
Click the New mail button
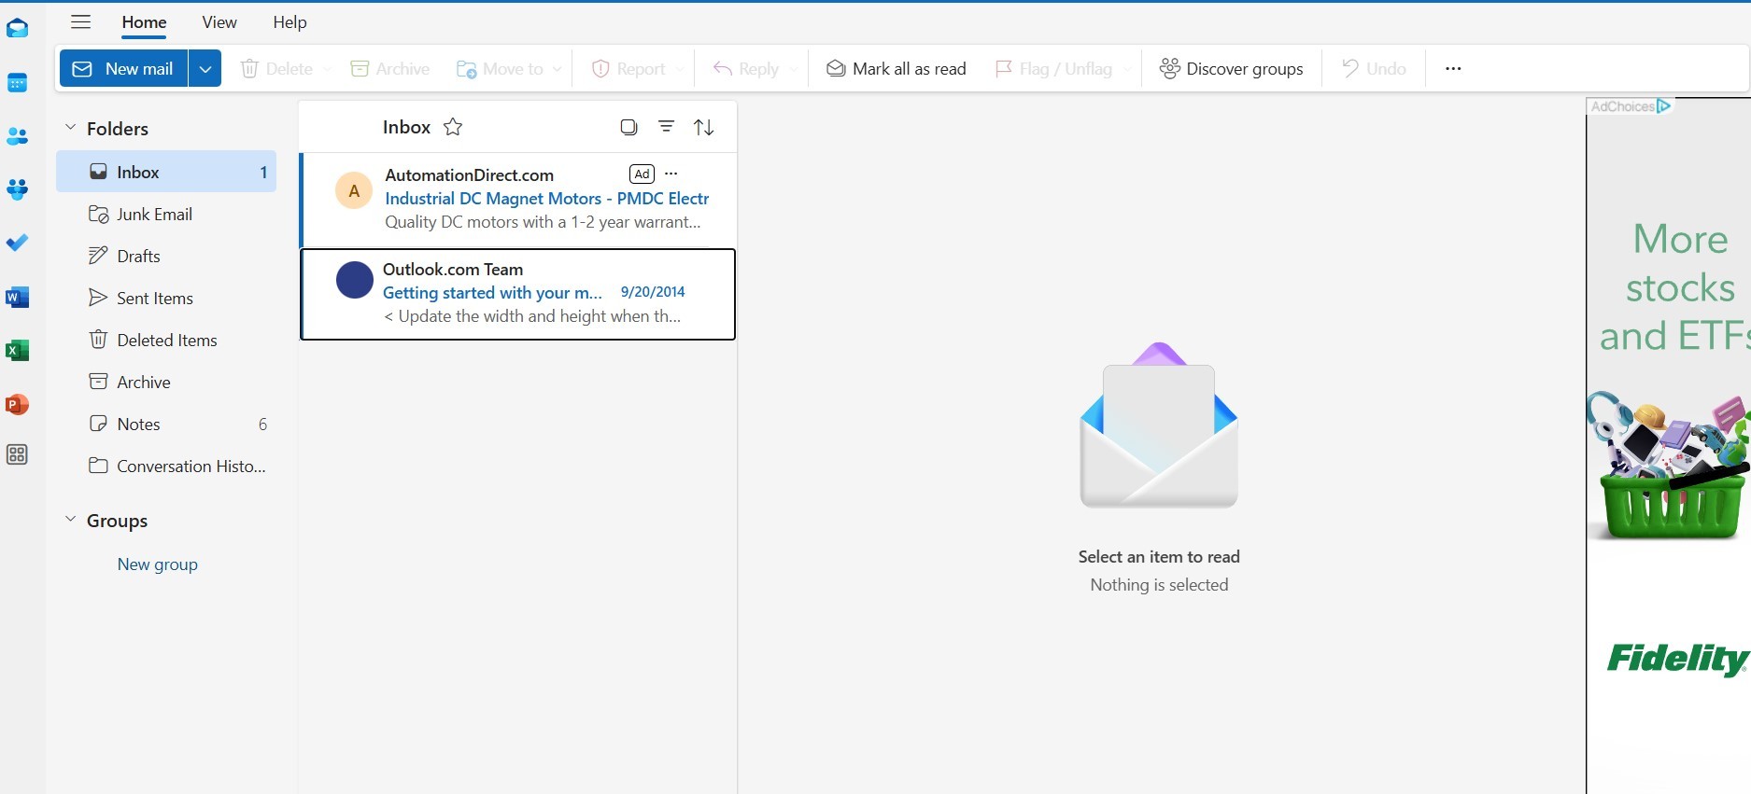123,68
